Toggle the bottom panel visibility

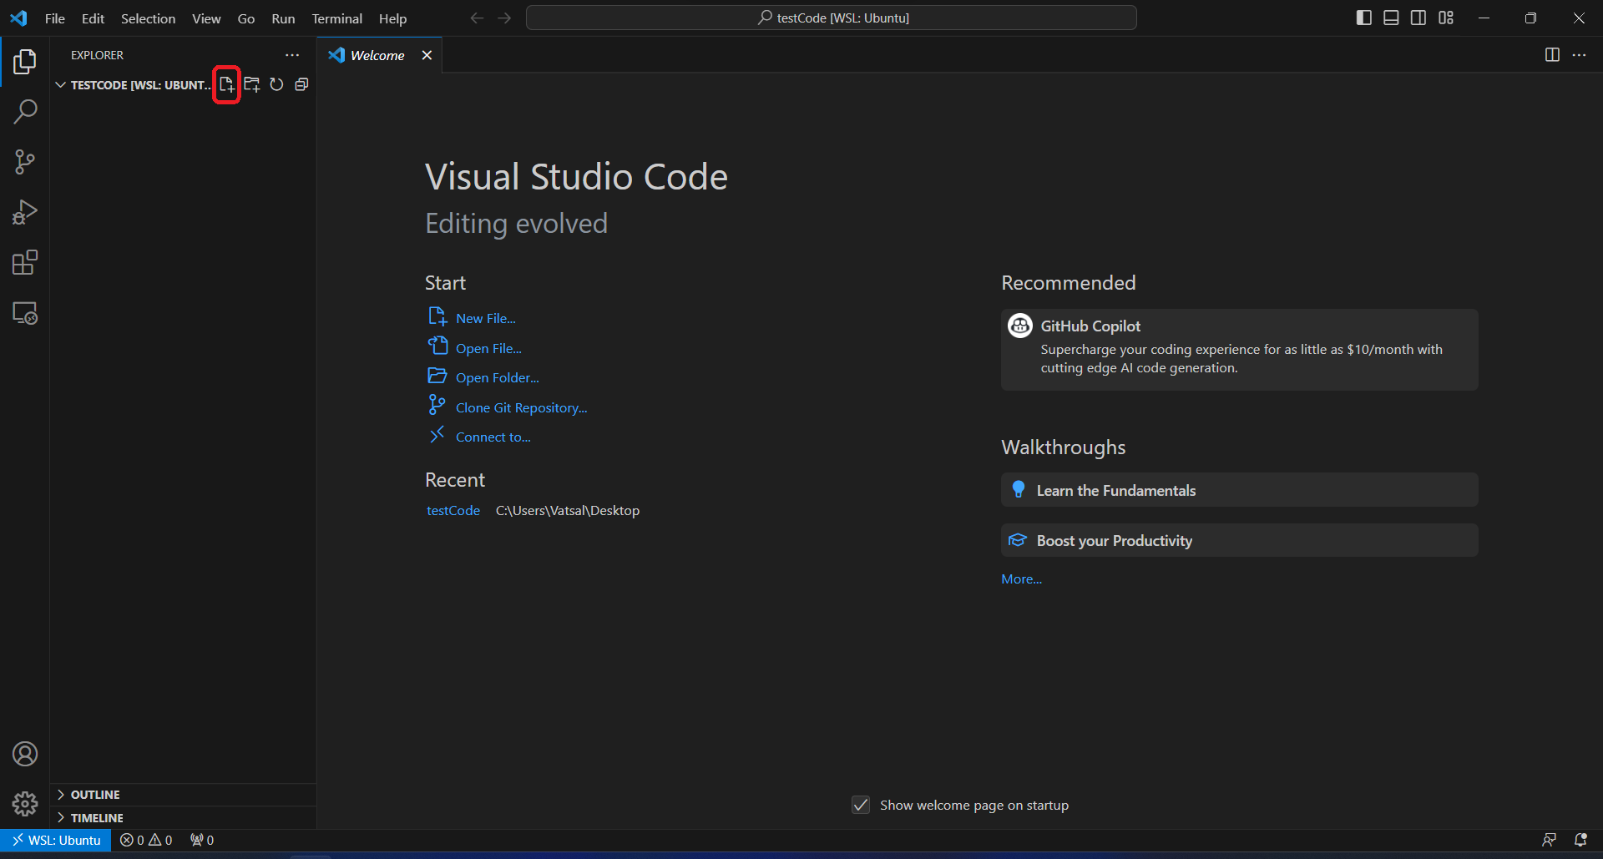click(x=1391, y=18)
